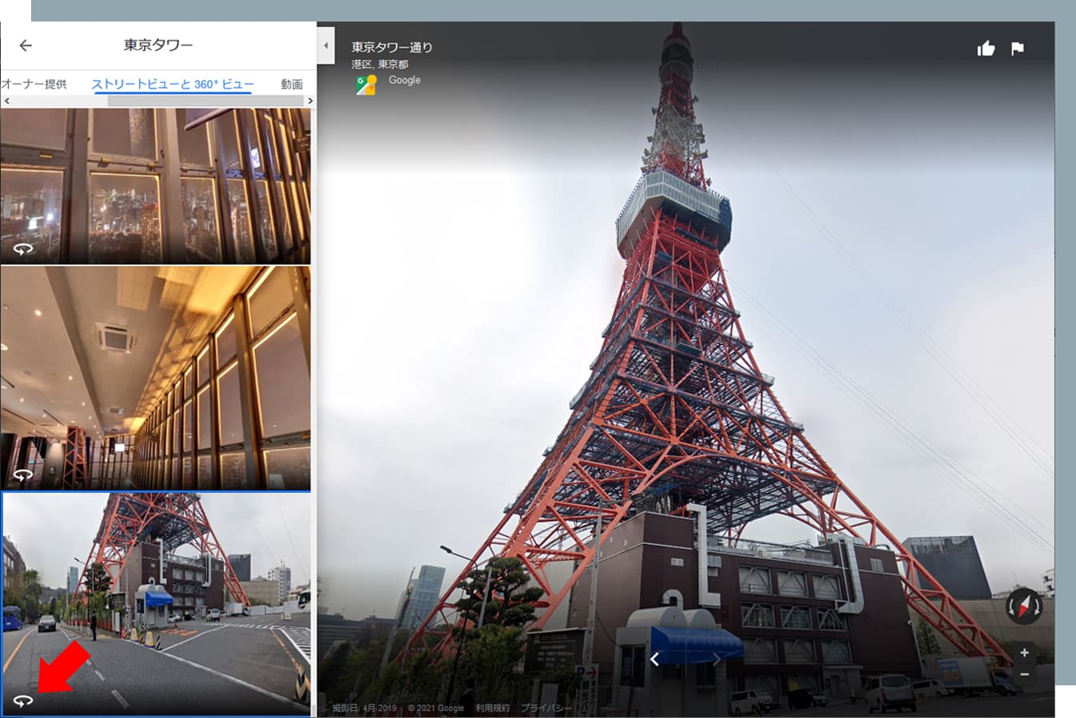Image resolution: width=1076 pixels, height=718 pixels.
Task: Open the プライバシー privacy link
Action: tap(546, 707)
